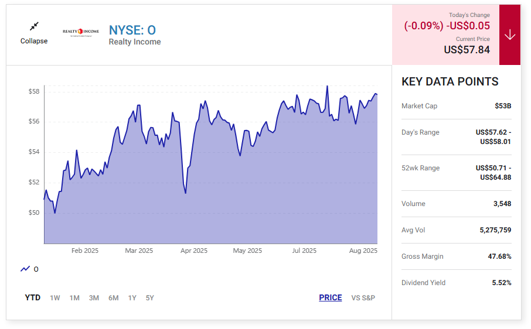The height and width of the screenshot is (329, 531).
Task: Click the 47.68% gross margin value
Action: [x=499, y=256]
